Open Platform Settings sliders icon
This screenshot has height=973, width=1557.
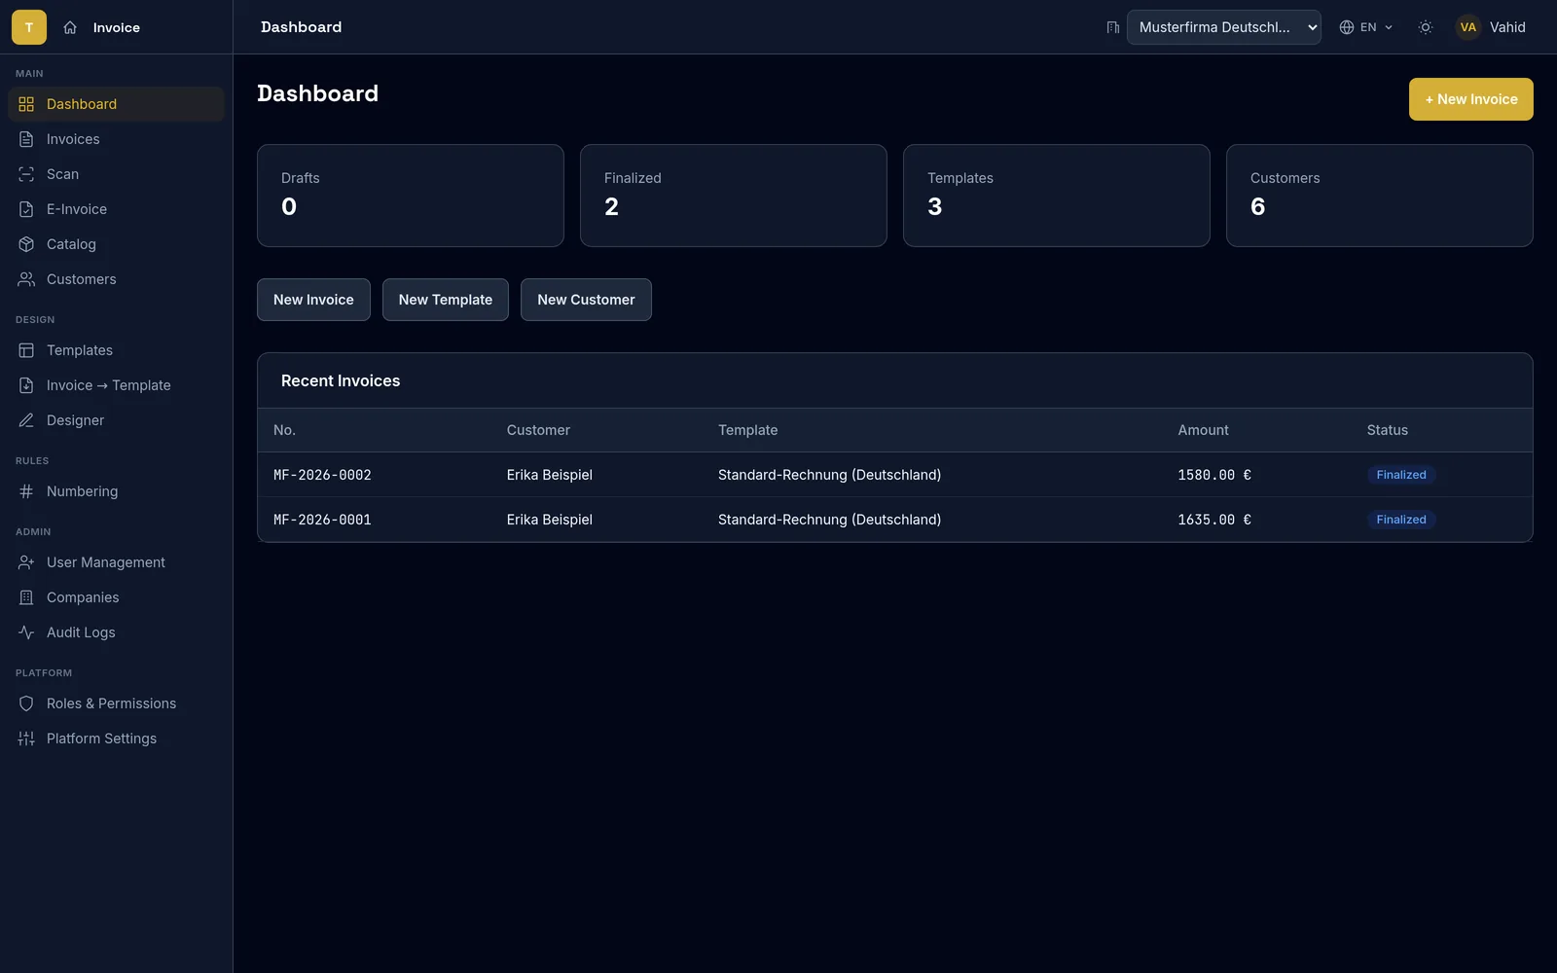[x=26, y=739]
